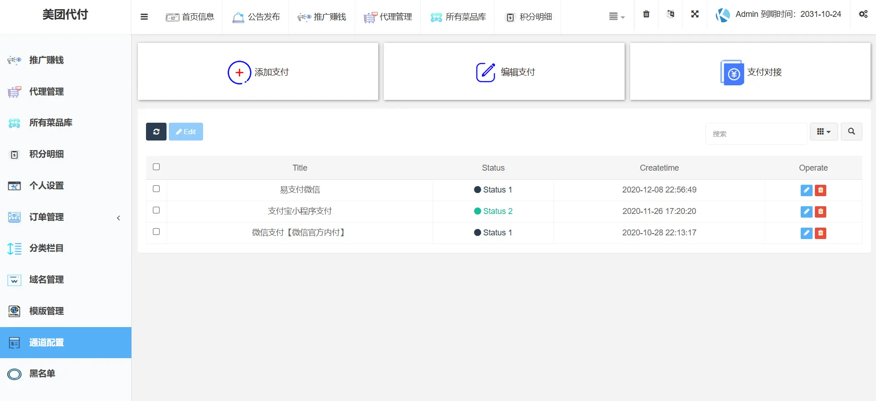Delete the 微信支付【微信官方内付】 row via trash icon
Screen dimensions: 876x401
[820, 233]
